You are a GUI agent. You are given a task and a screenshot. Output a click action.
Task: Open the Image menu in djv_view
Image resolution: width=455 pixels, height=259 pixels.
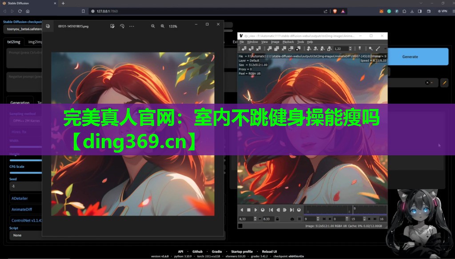pos(275,42)
